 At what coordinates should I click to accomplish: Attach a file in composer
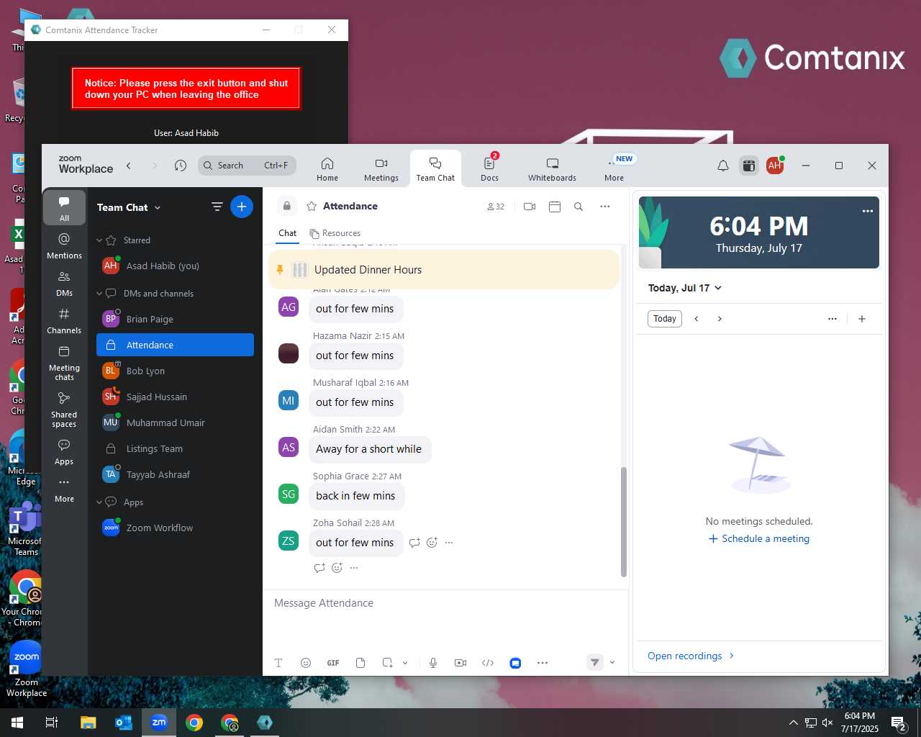tap(360, 663)
